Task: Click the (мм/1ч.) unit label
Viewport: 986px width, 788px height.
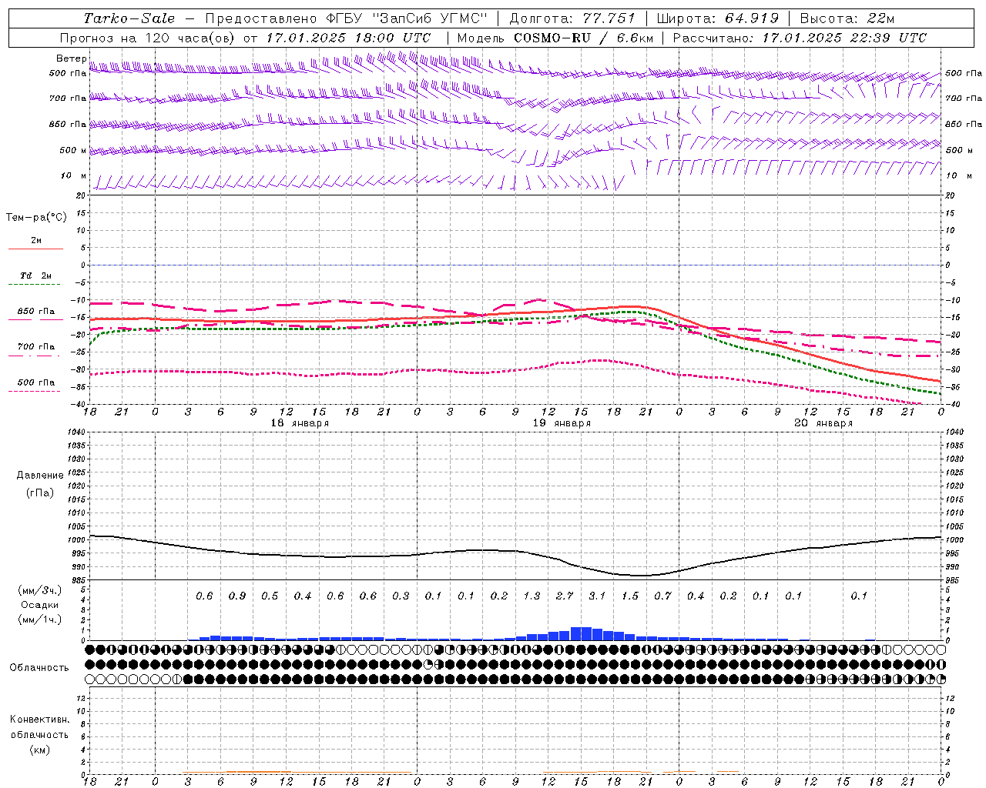Action: pos(40,619)
